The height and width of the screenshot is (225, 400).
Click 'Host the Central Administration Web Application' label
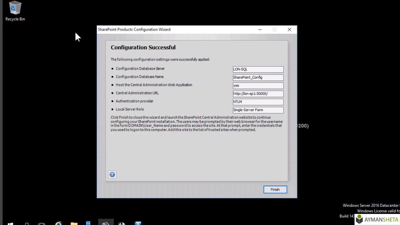[154, 85]
